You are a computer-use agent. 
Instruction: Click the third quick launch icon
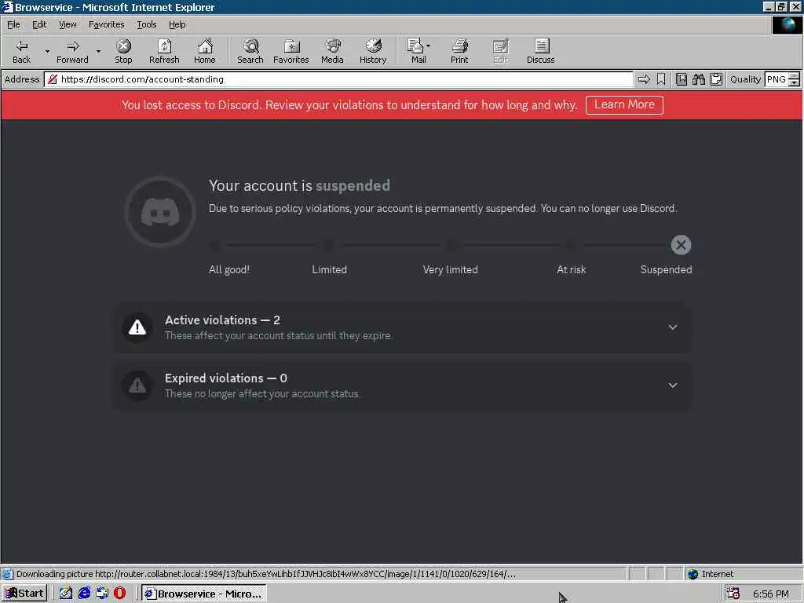(102, 594)
